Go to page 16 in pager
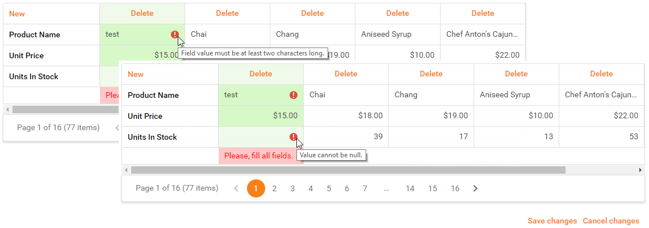 (455, 188)
